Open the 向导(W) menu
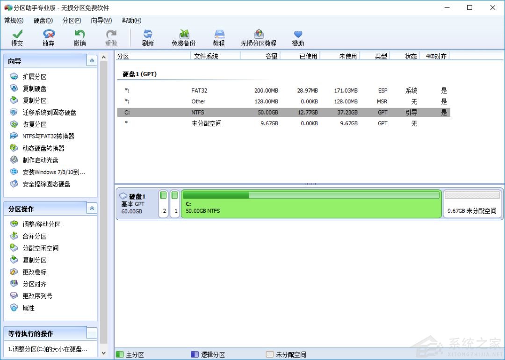This screenshot has width=505, height=360. 101,21
